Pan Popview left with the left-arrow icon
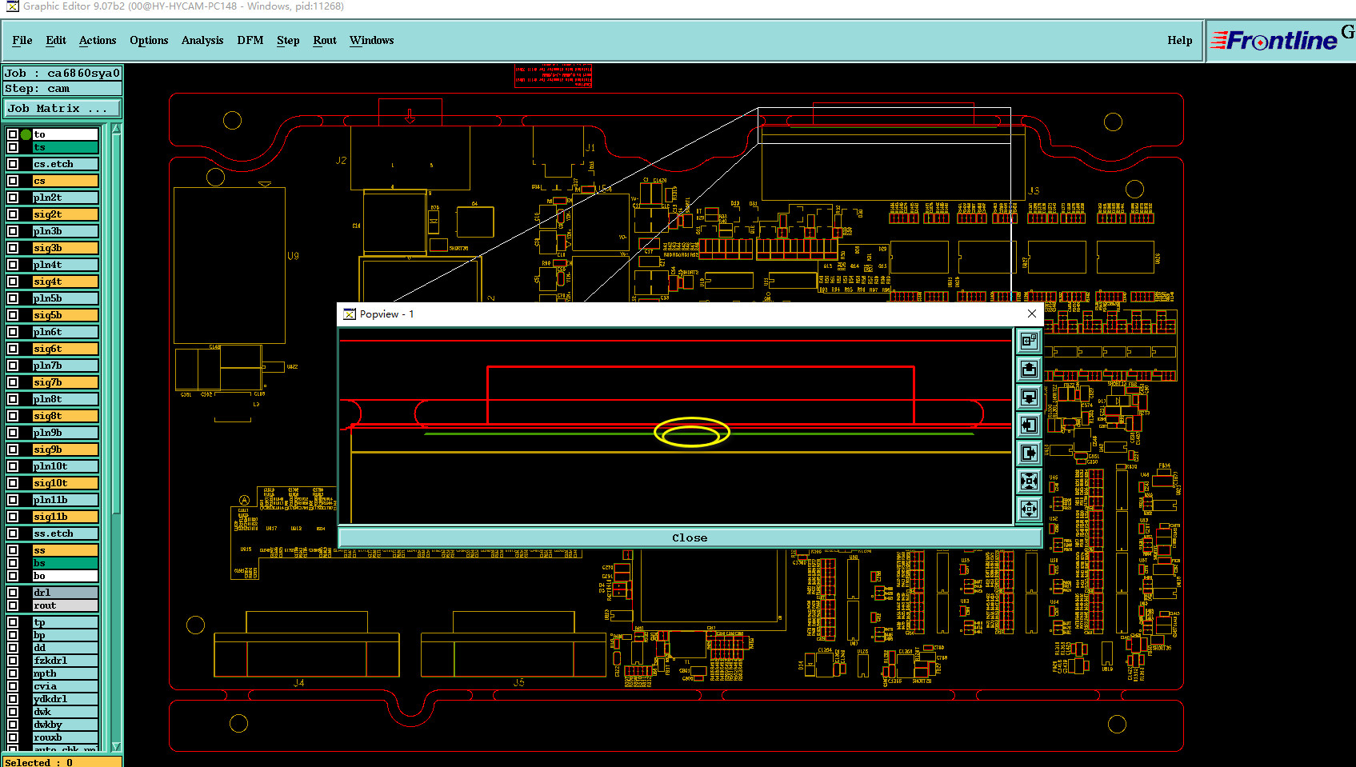 coord(1029,425)
